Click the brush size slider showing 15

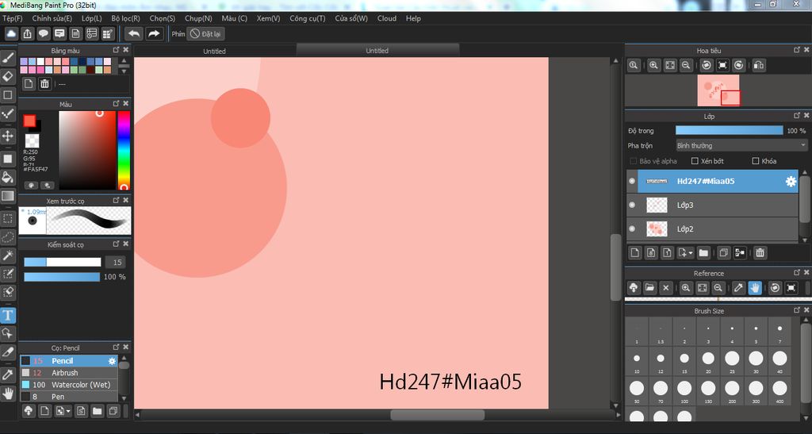click(62, 262)
